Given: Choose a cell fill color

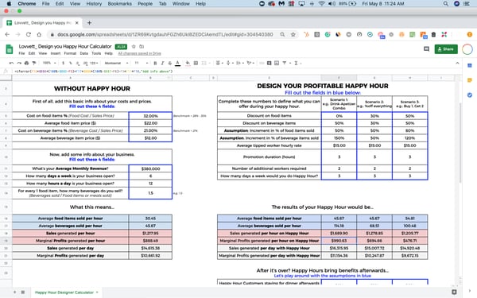Looking at the screenshot, I should [x=188, y=64].
